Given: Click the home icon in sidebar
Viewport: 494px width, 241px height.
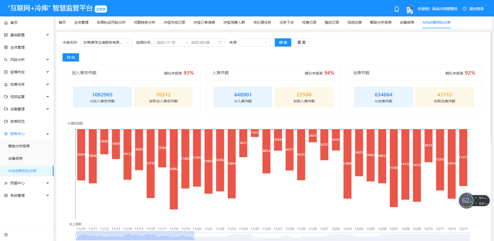Looking at the screenshot, I should pos(6,23).
